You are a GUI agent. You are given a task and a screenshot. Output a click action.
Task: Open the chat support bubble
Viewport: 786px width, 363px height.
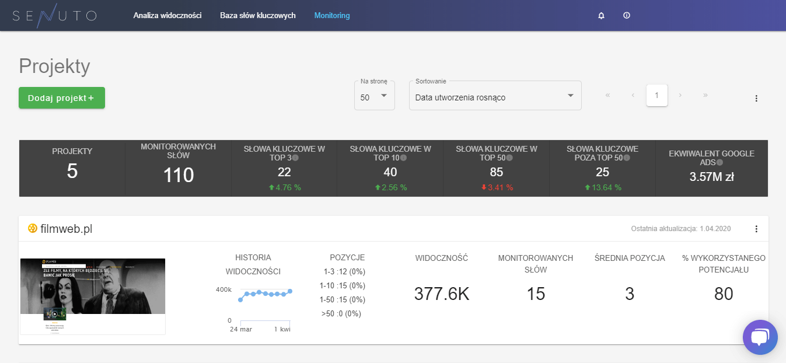coord(760,337)
